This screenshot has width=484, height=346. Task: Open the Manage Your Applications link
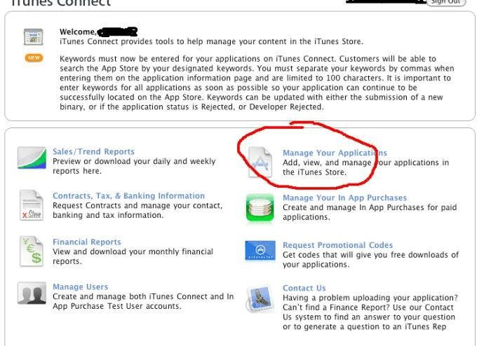tap(335, 153)
